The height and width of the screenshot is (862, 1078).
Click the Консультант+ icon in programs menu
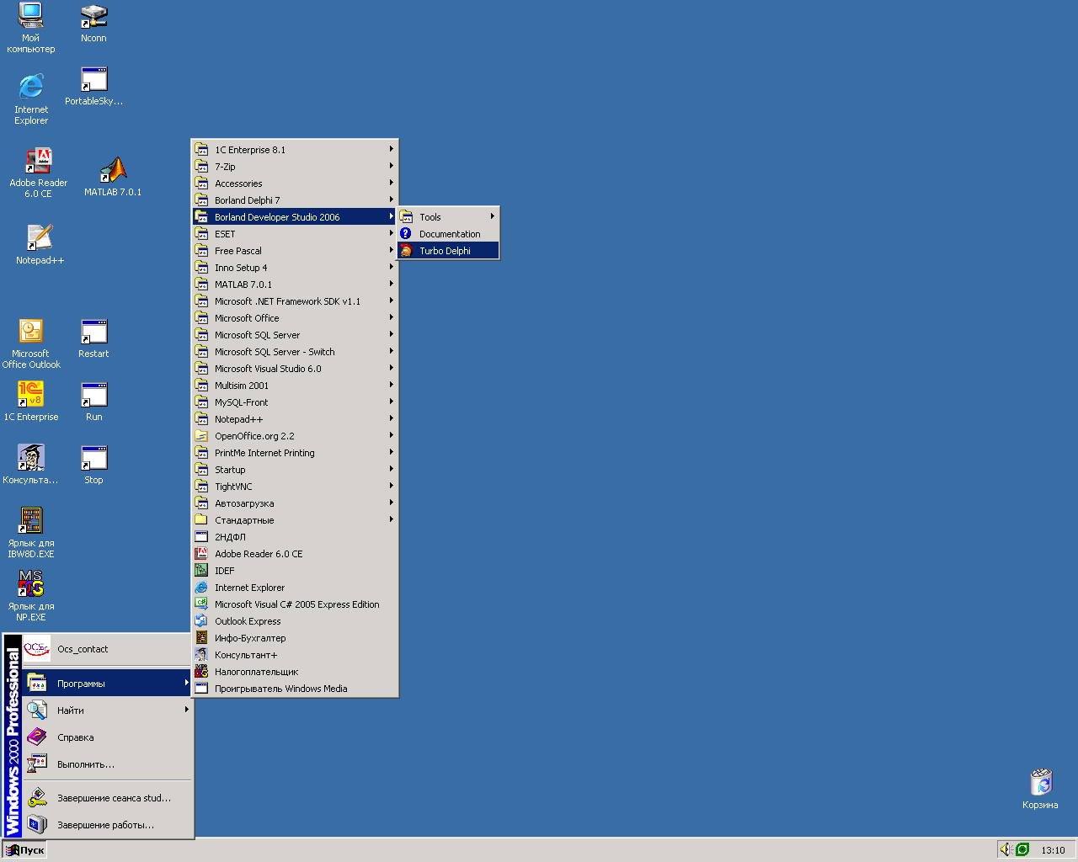[x=201, y=655]
